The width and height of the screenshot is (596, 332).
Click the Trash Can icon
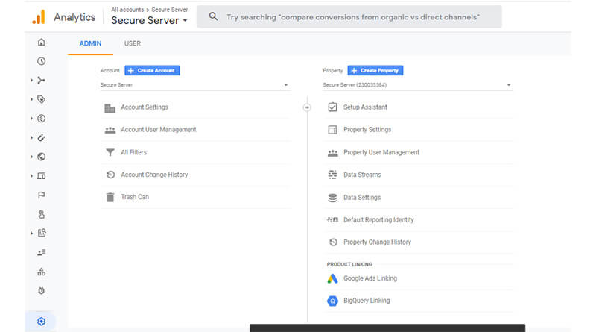tap(110, 197)
